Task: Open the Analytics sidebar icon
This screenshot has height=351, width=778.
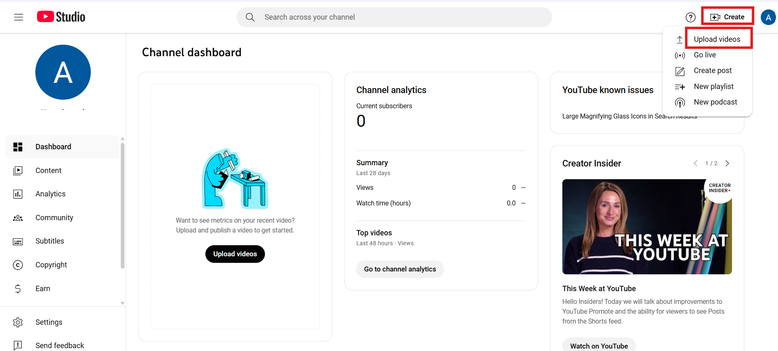Action: point(18,194)
